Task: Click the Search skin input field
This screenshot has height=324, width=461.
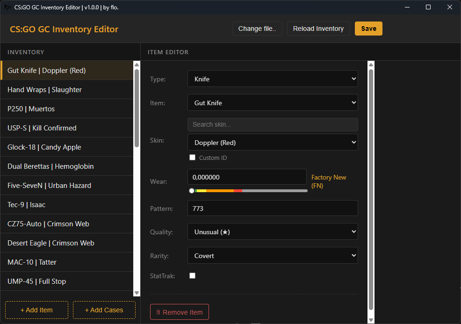Action: [273, 124]
